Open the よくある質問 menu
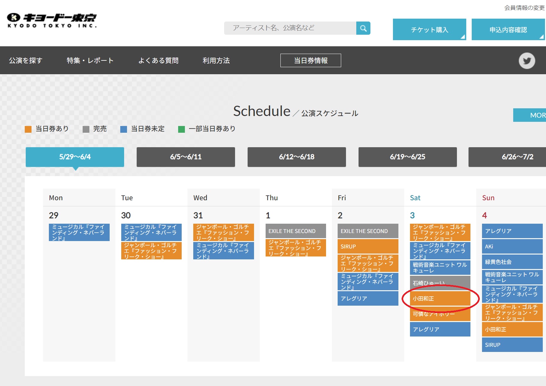Screen dimensions: 546x386 click(158, 60)
